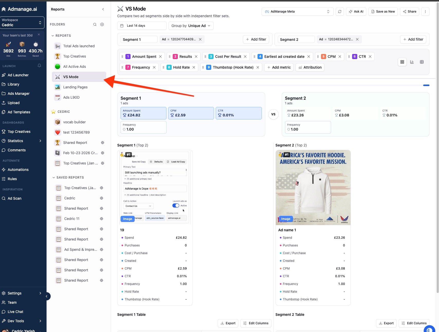
Task: Edit the Segment 2 name field
Action: coord(296,39)
